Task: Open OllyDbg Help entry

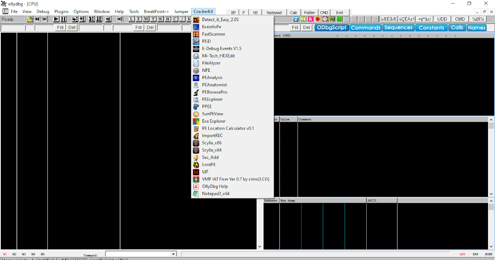Action: [232, 186]
